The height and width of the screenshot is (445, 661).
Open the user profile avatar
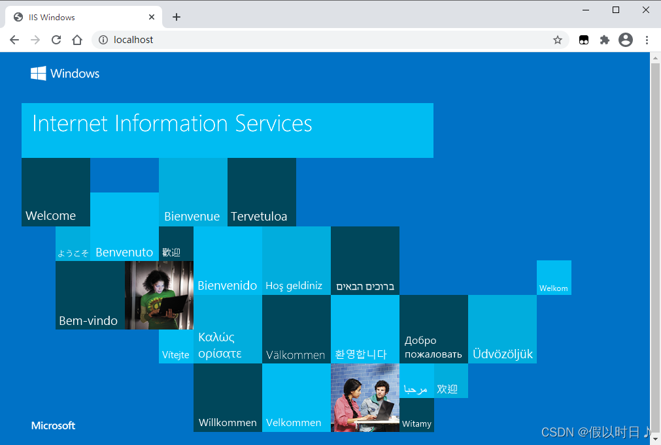coord(626,40)
